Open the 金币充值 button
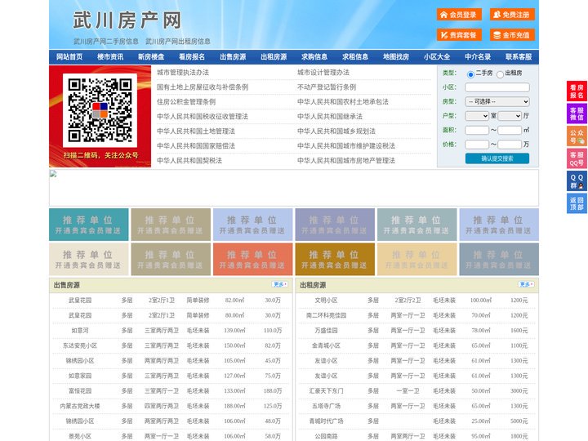 pos(512,35)
